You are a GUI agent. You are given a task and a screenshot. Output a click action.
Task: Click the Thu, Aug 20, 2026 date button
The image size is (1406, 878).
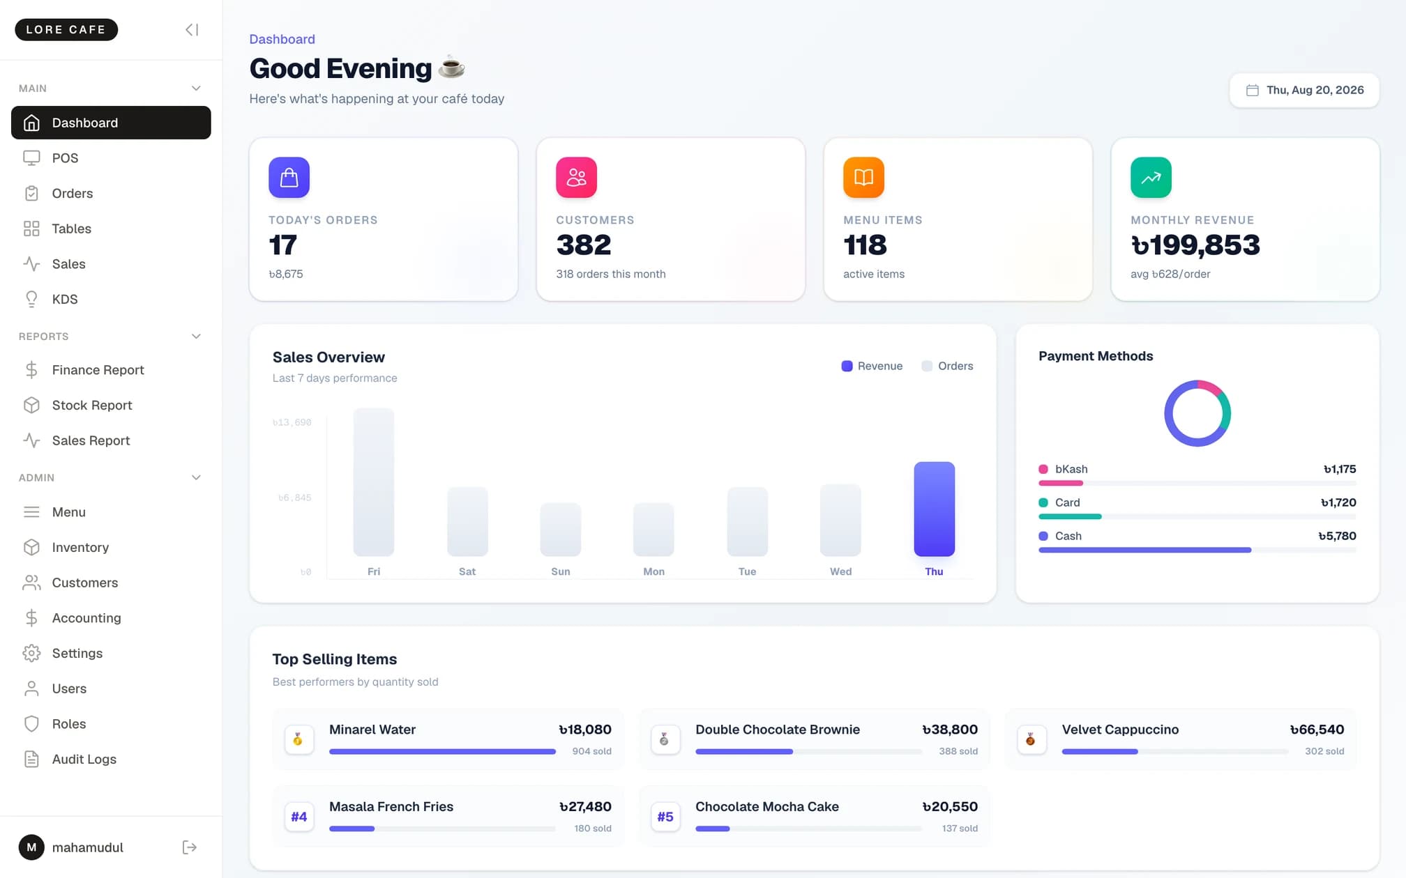[x=1304, y=91]
